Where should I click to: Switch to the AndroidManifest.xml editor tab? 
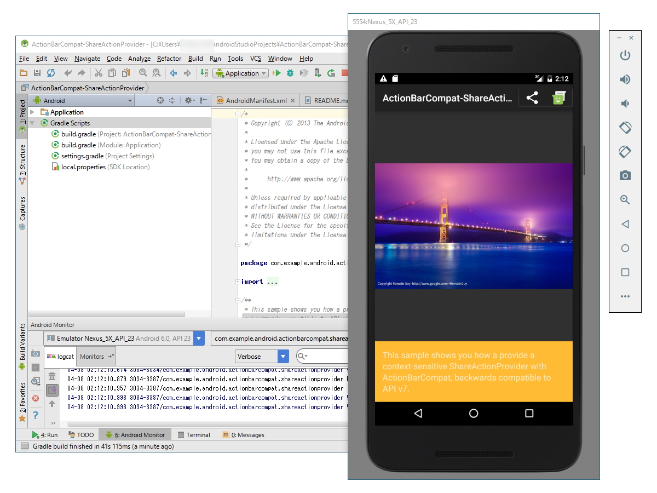256,100
